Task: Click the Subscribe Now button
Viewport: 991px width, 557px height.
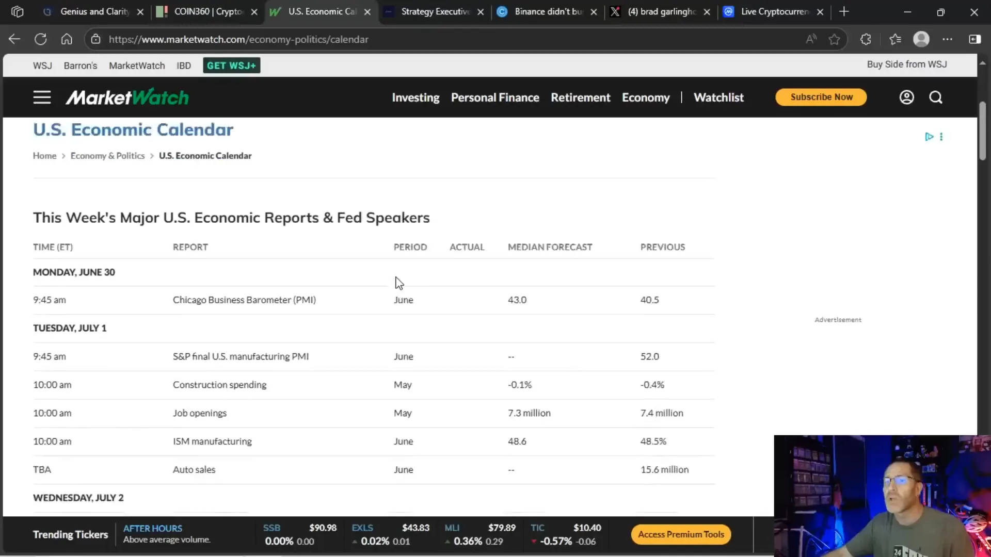Action: click(821, 97)
